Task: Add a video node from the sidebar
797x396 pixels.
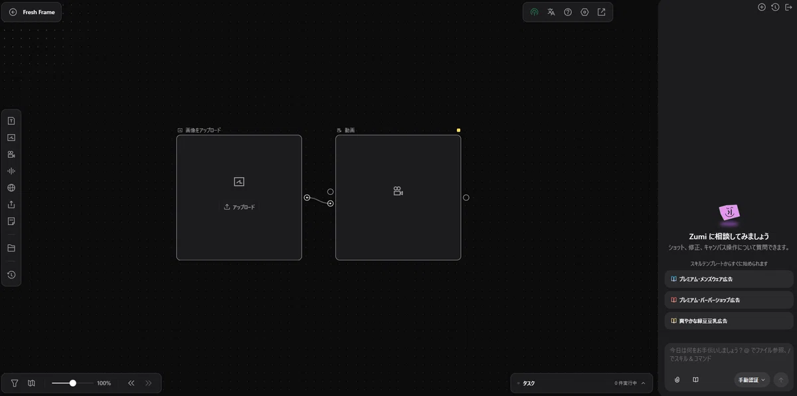Action: [11, 155]
